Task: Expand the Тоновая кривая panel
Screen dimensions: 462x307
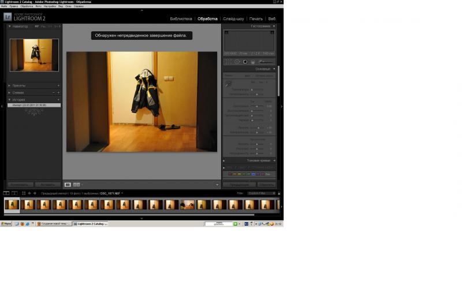Action: click(x=274, y=160)
